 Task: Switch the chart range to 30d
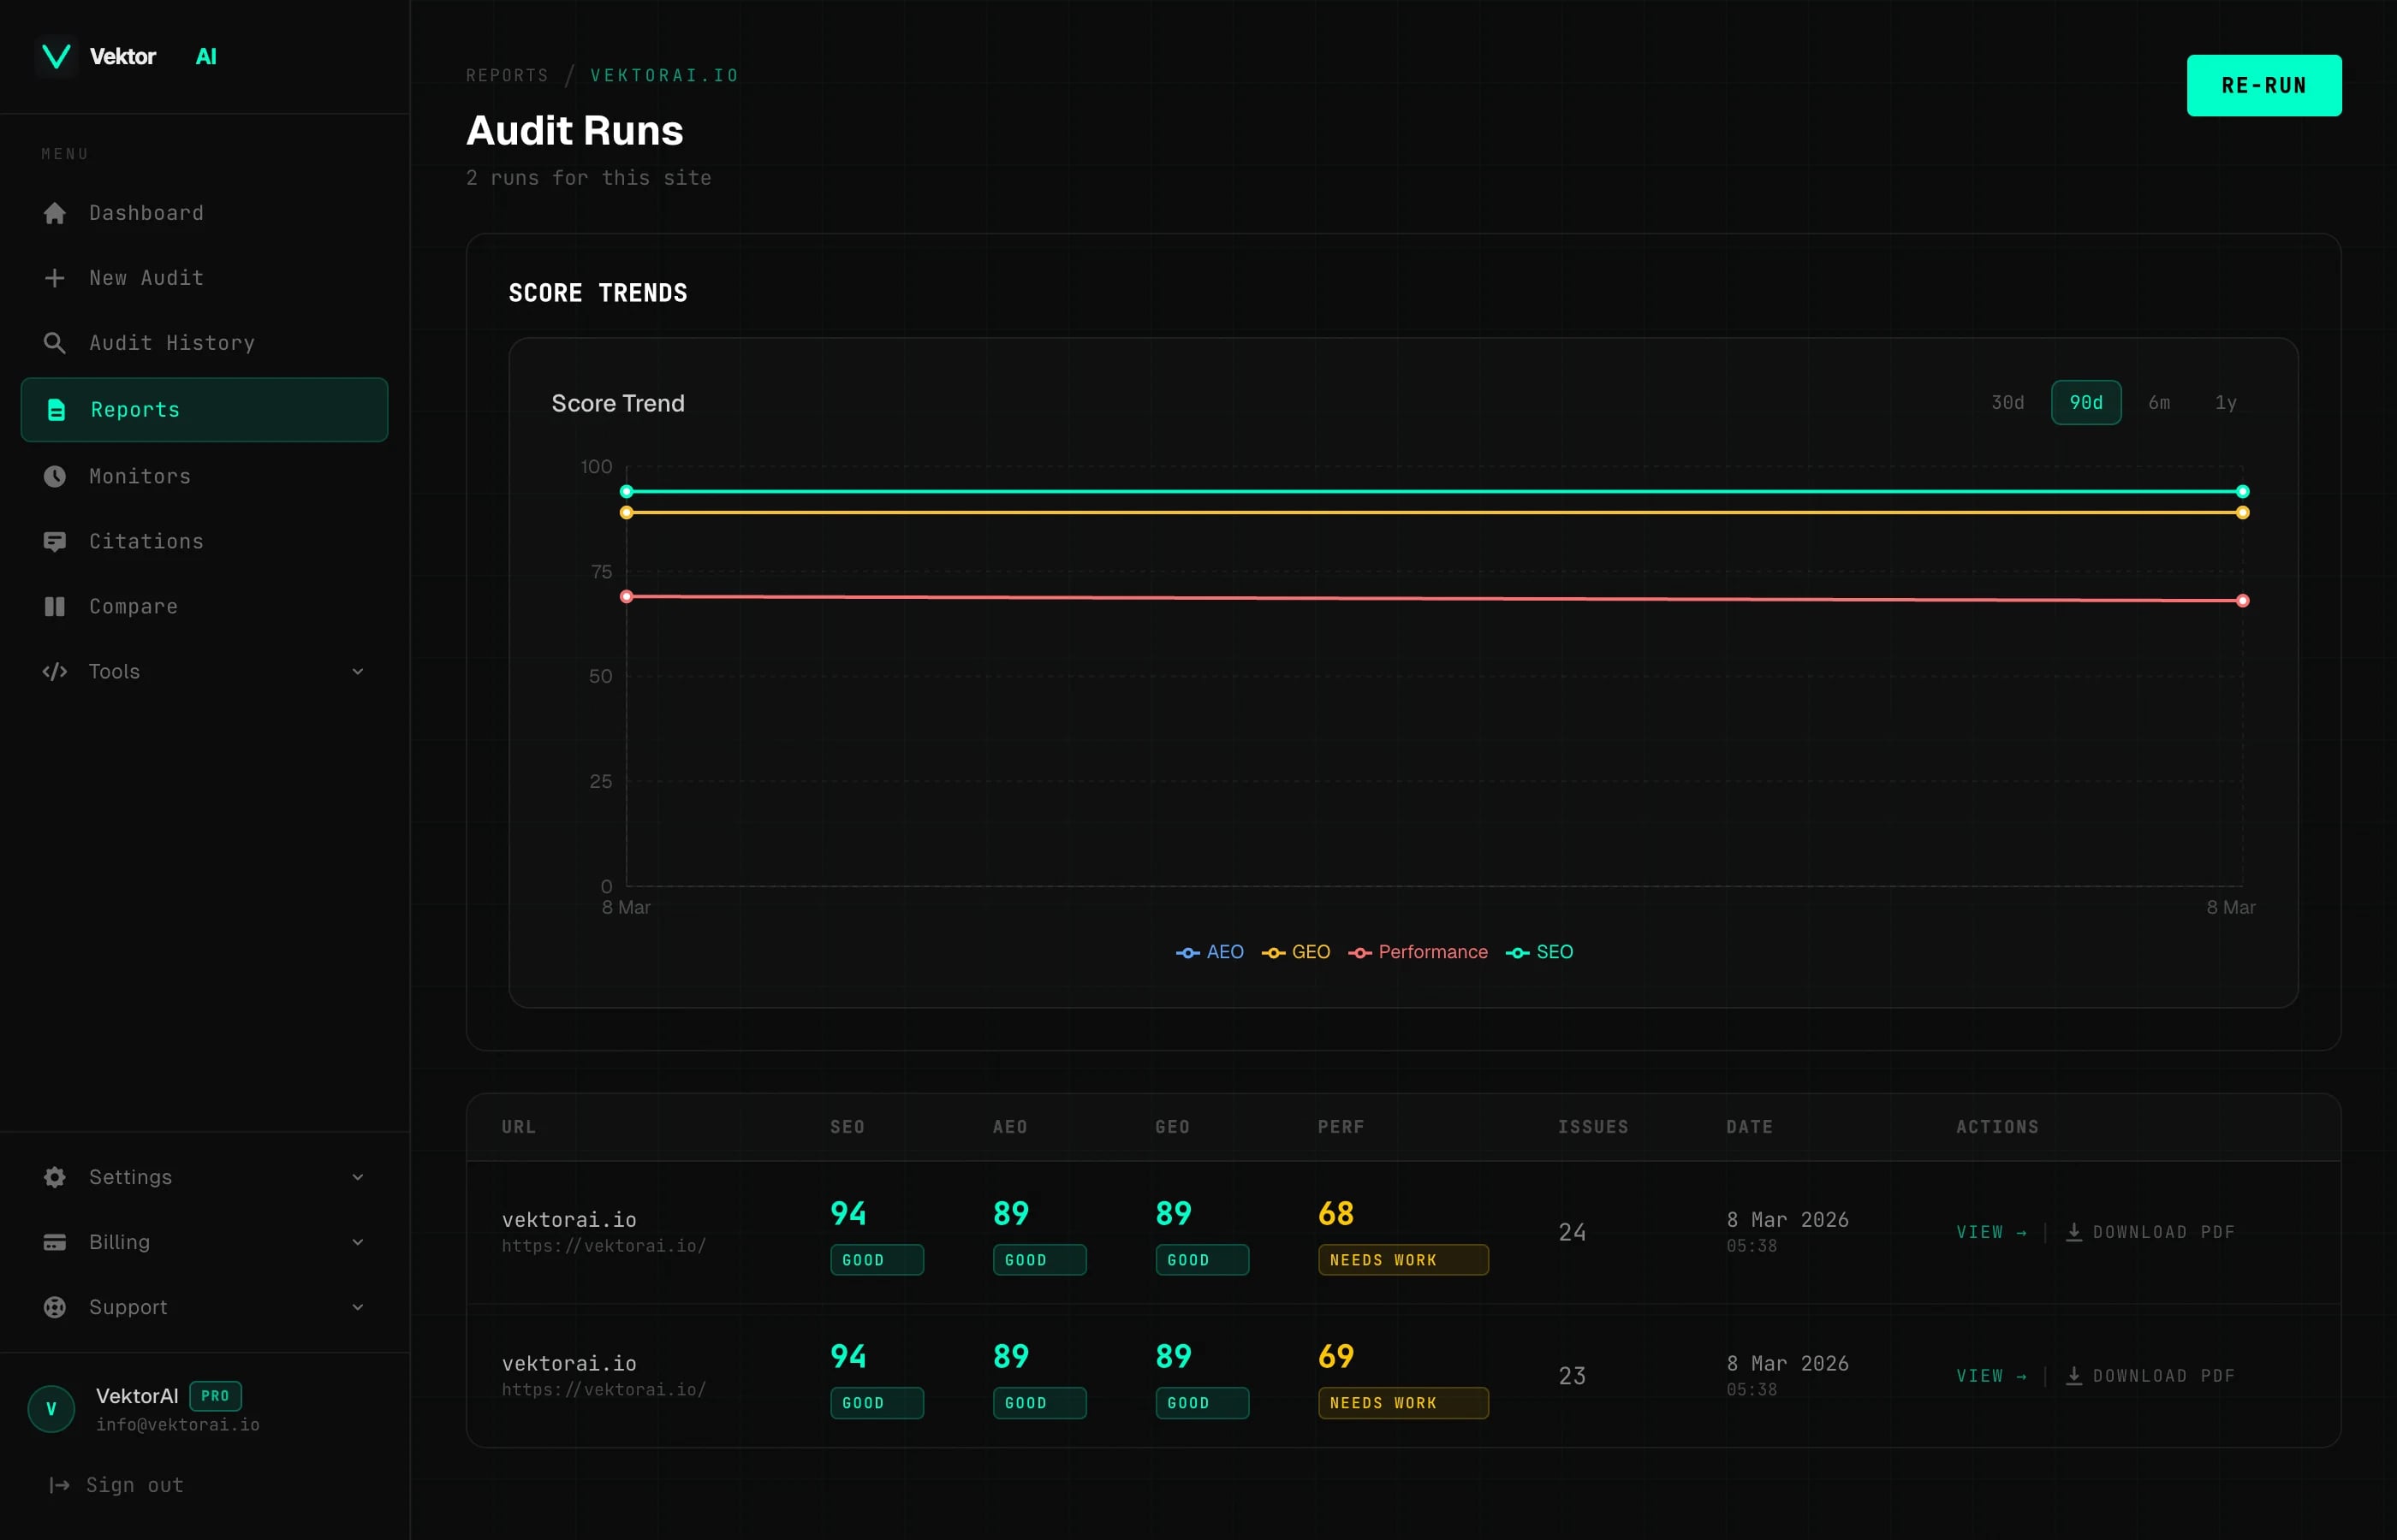click(x=2006, y=402)
